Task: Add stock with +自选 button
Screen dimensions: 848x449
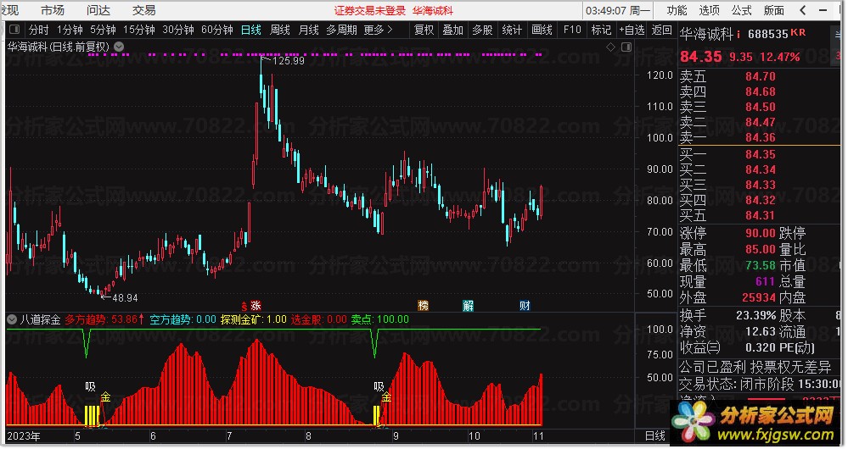Action: (632, 30)
